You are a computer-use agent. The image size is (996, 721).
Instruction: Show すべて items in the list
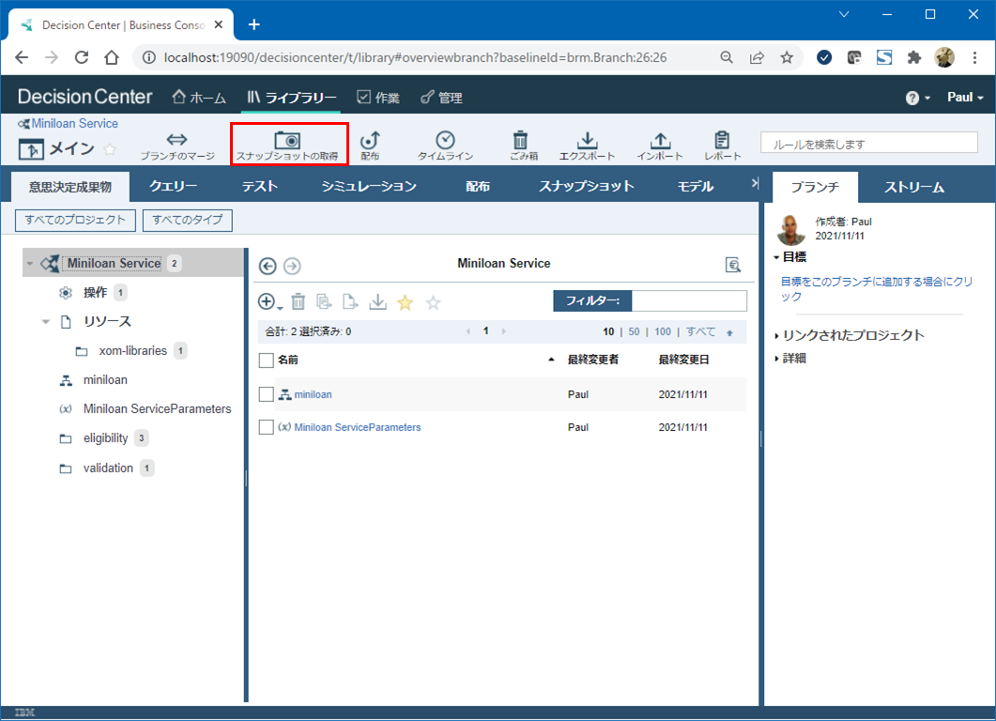pyautogui.click(x=700, y=331)
